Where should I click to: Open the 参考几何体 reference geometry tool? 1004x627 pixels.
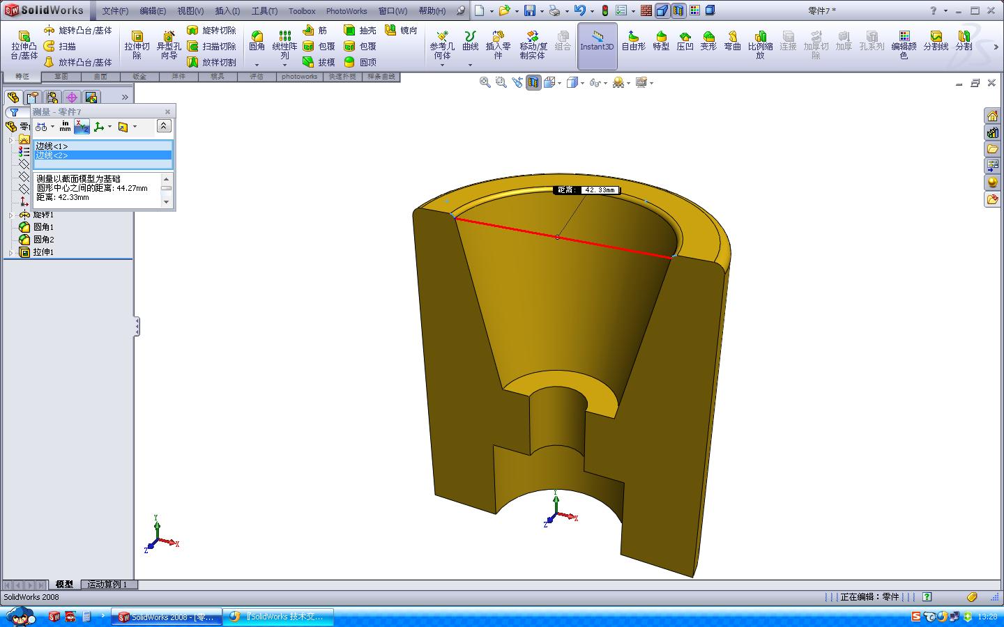click(x=442, y=45)
